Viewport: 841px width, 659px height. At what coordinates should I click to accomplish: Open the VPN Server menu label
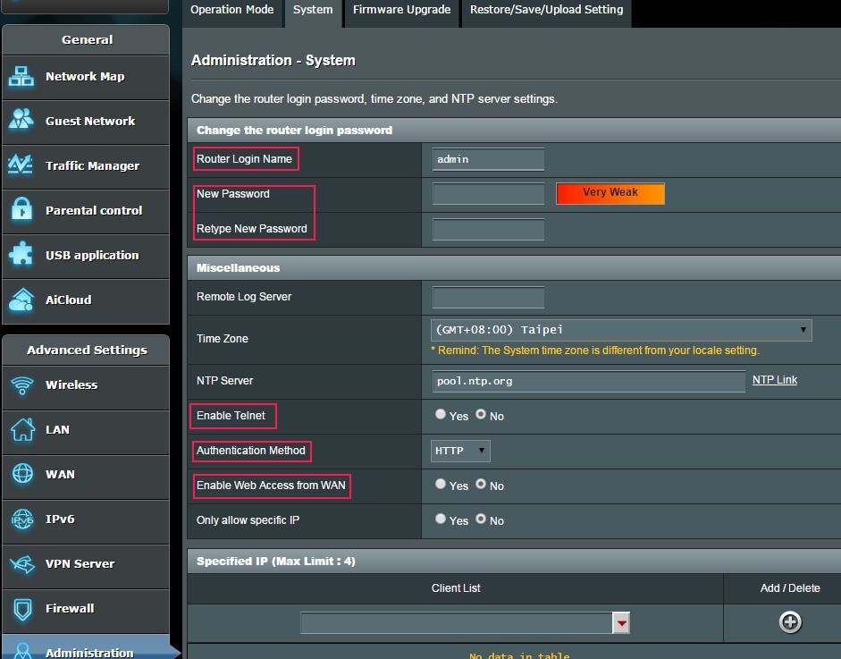[x=80, y=564]
